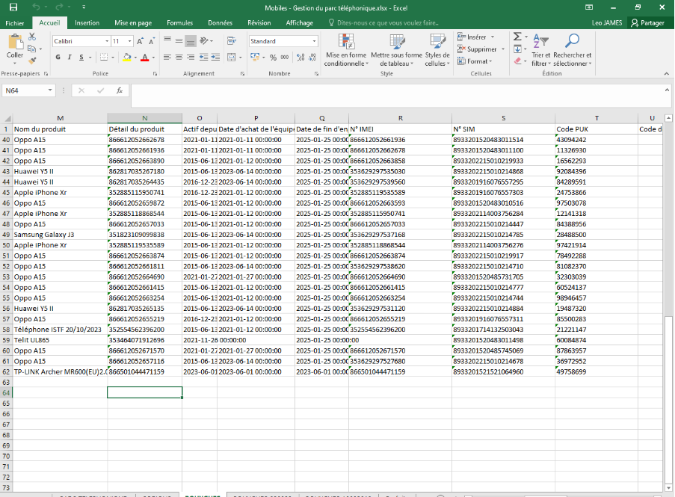Open the font name Calibri dropdown

107,41
